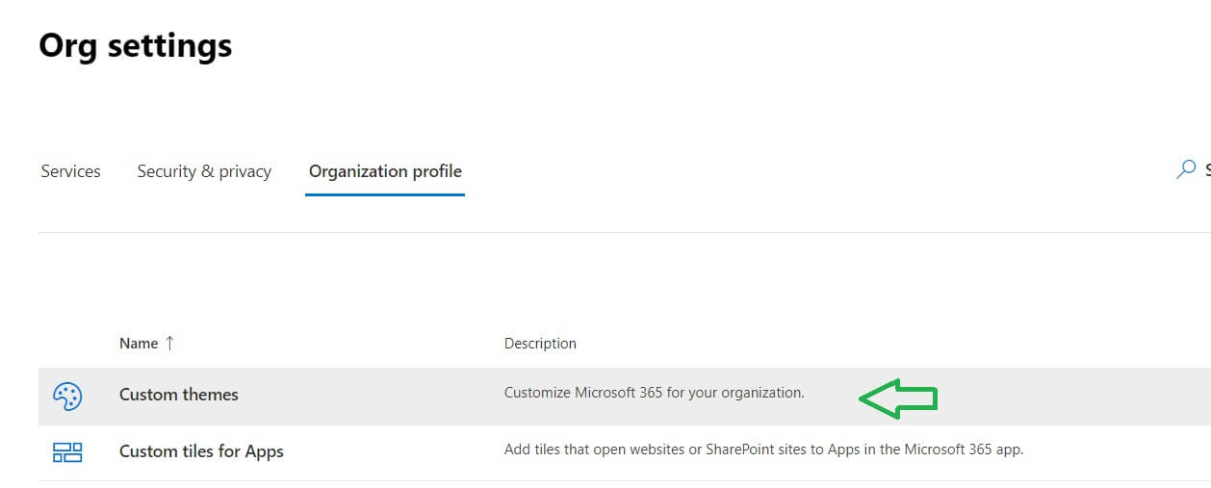The width and height of the screenshot is (1211, 488).
Task: Open the Custom themes palette icon
Action: tap(67, 396)
